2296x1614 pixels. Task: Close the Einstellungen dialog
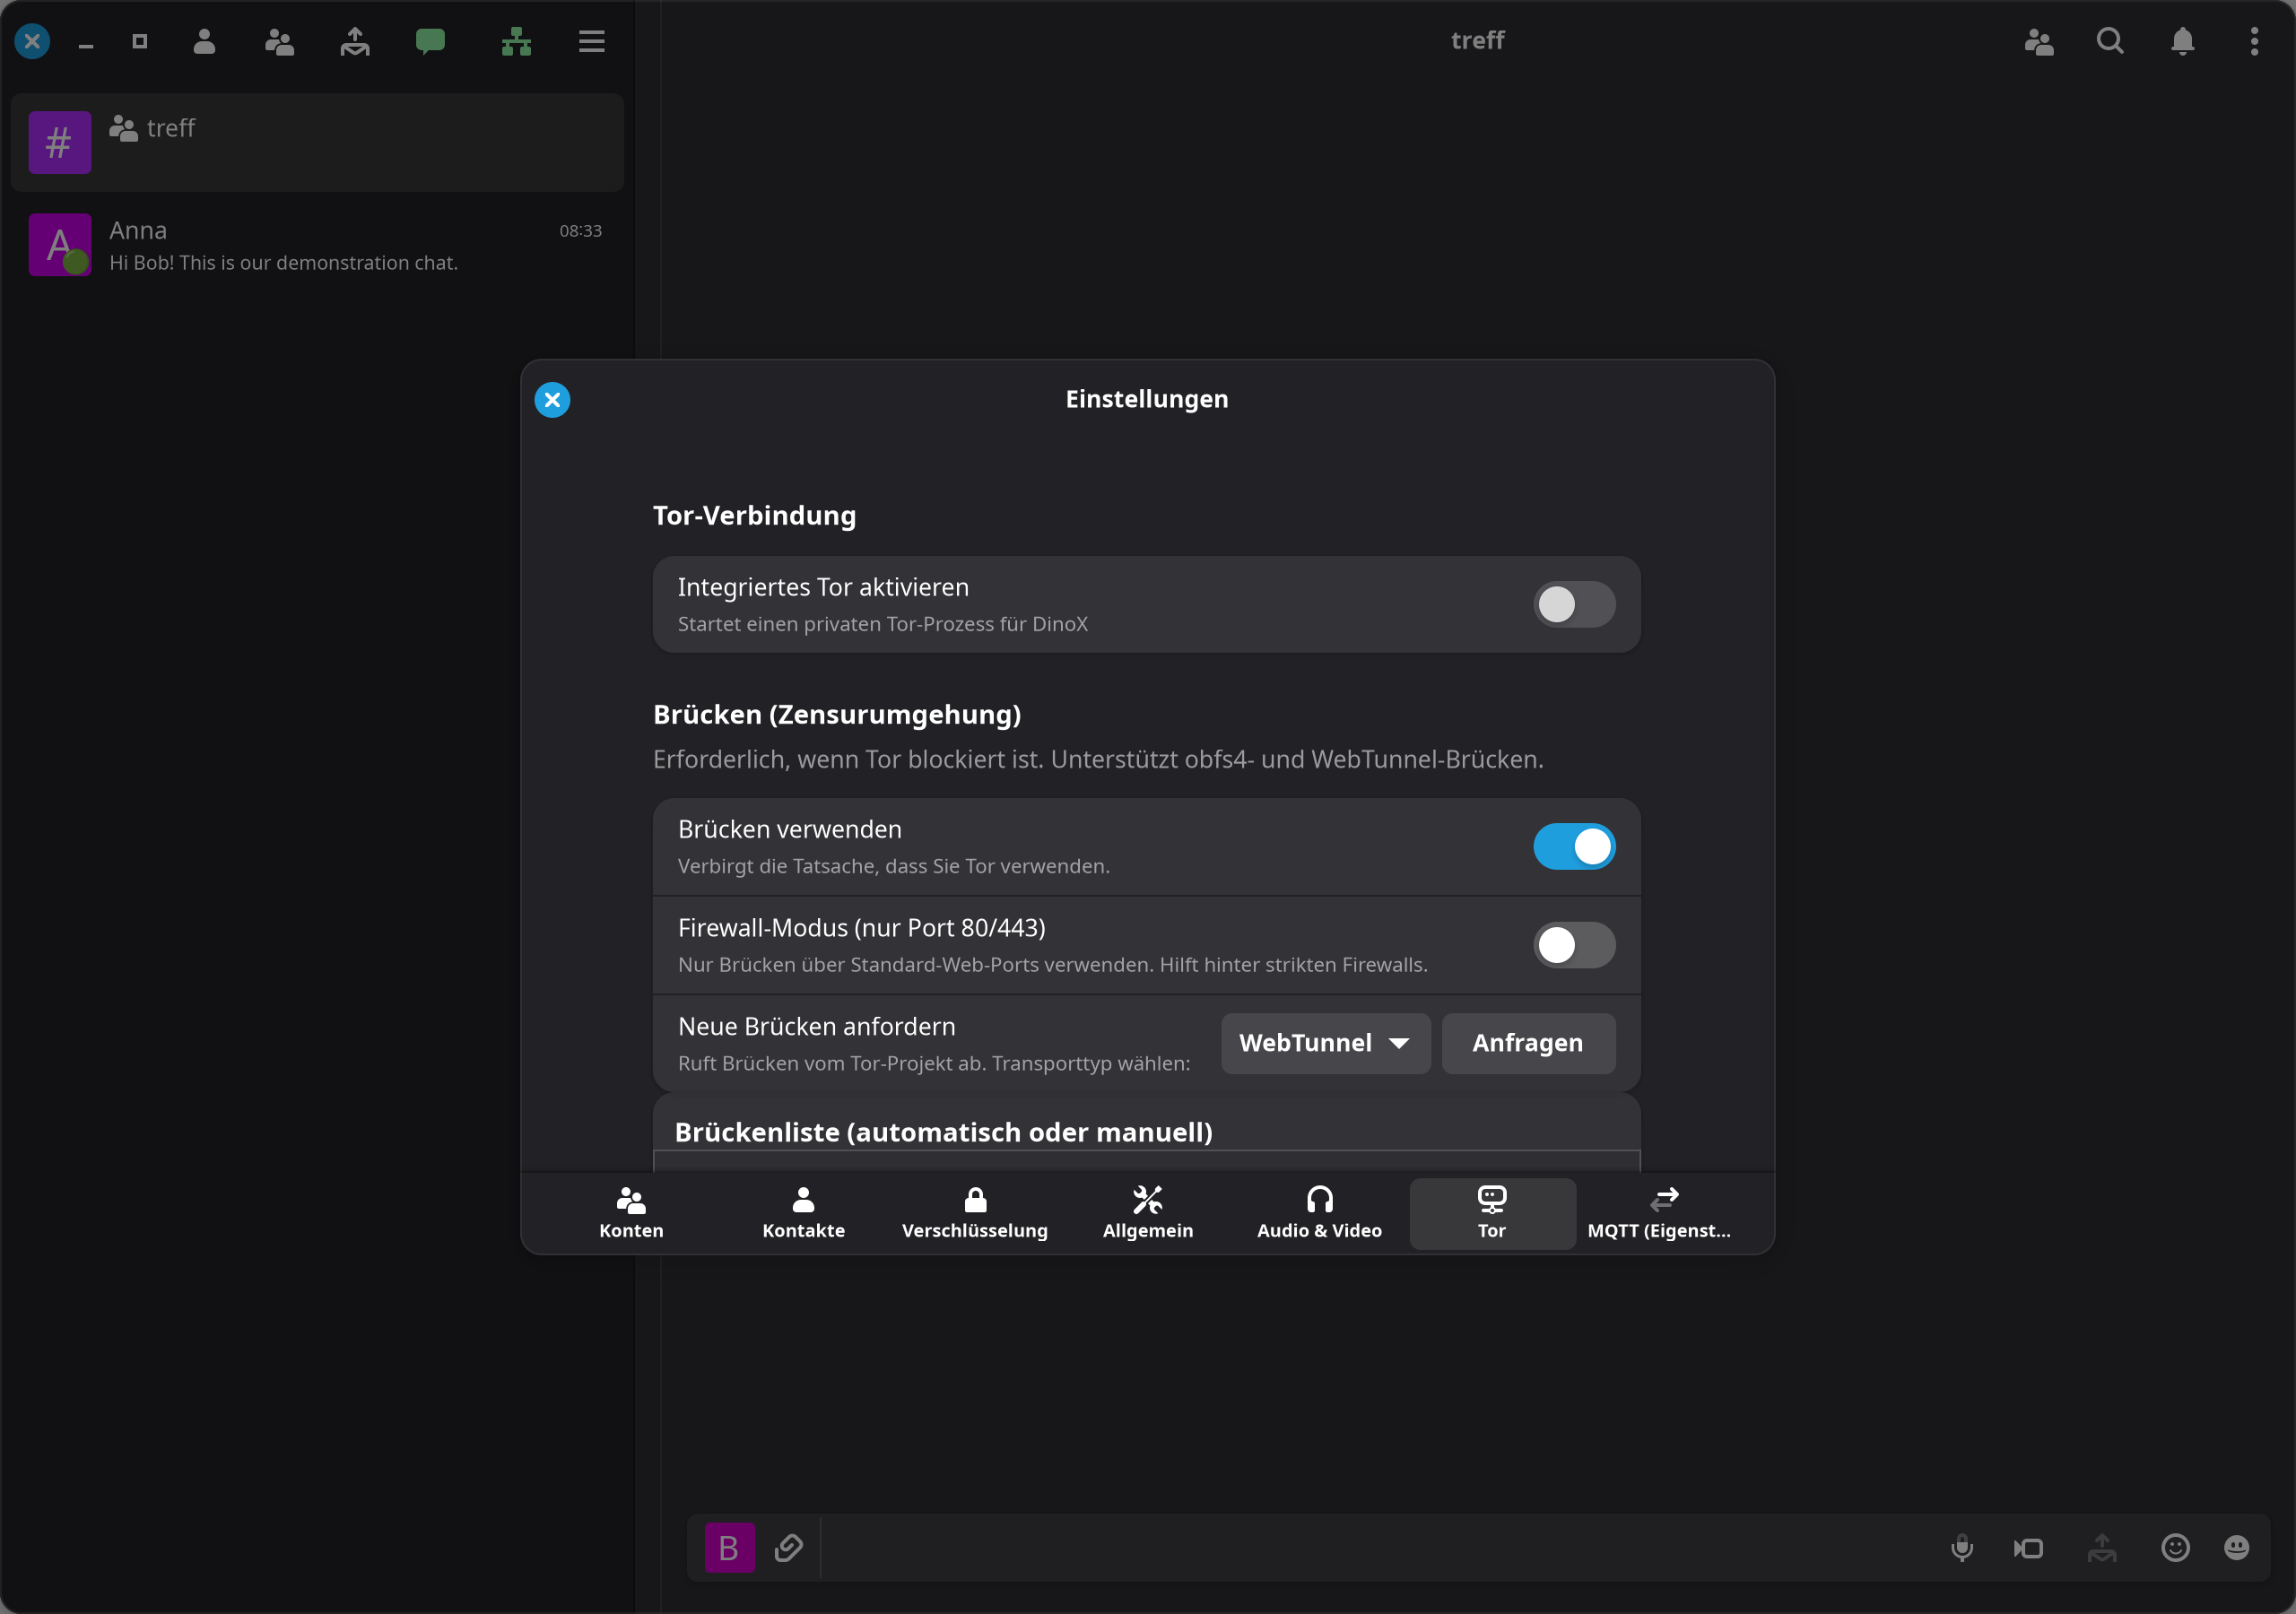pyautogui.click(x=552, y=400)
